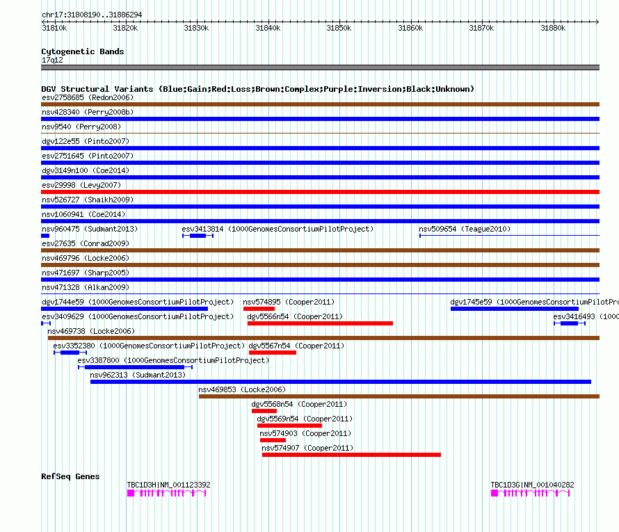Open the dgv122e55 (Pinto2007) variant label
The width and height of the screenshot is (619, 532).
86,141
